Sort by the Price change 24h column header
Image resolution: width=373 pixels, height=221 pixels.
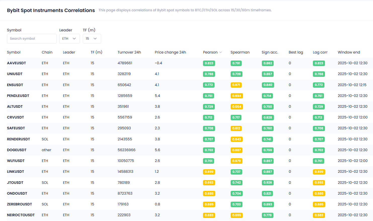[x=170, y=52]
